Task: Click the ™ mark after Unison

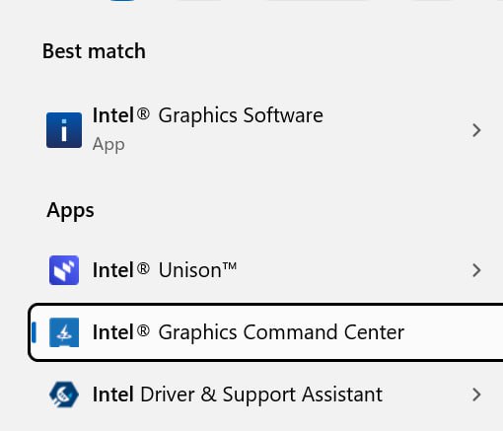Action: pyautogui.click(x=230, y=266)
